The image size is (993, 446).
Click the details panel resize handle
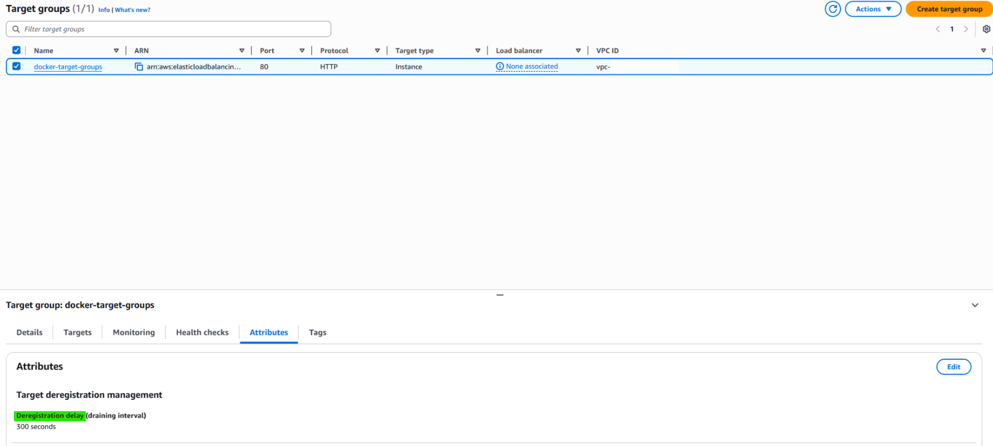[x=500, y=295]
